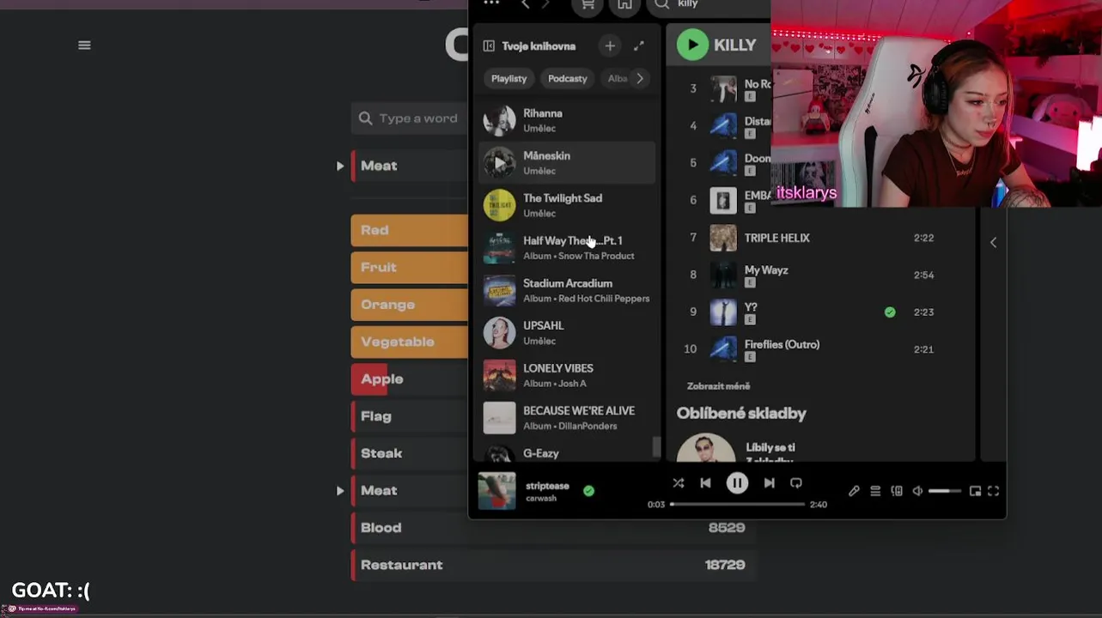Open the carwash artist link
The height and width of the screenshot is (618, 1102).
541,499
